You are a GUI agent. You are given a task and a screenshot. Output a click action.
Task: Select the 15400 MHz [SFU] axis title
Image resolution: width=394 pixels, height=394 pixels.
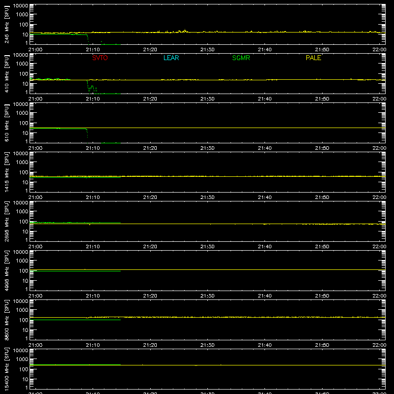point(6,369)
